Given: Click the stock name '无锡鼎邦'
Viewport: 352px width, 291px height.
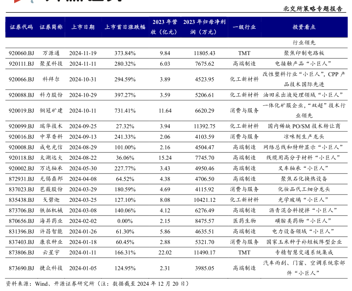Looking at the screenshot, I should coord(51,179).
